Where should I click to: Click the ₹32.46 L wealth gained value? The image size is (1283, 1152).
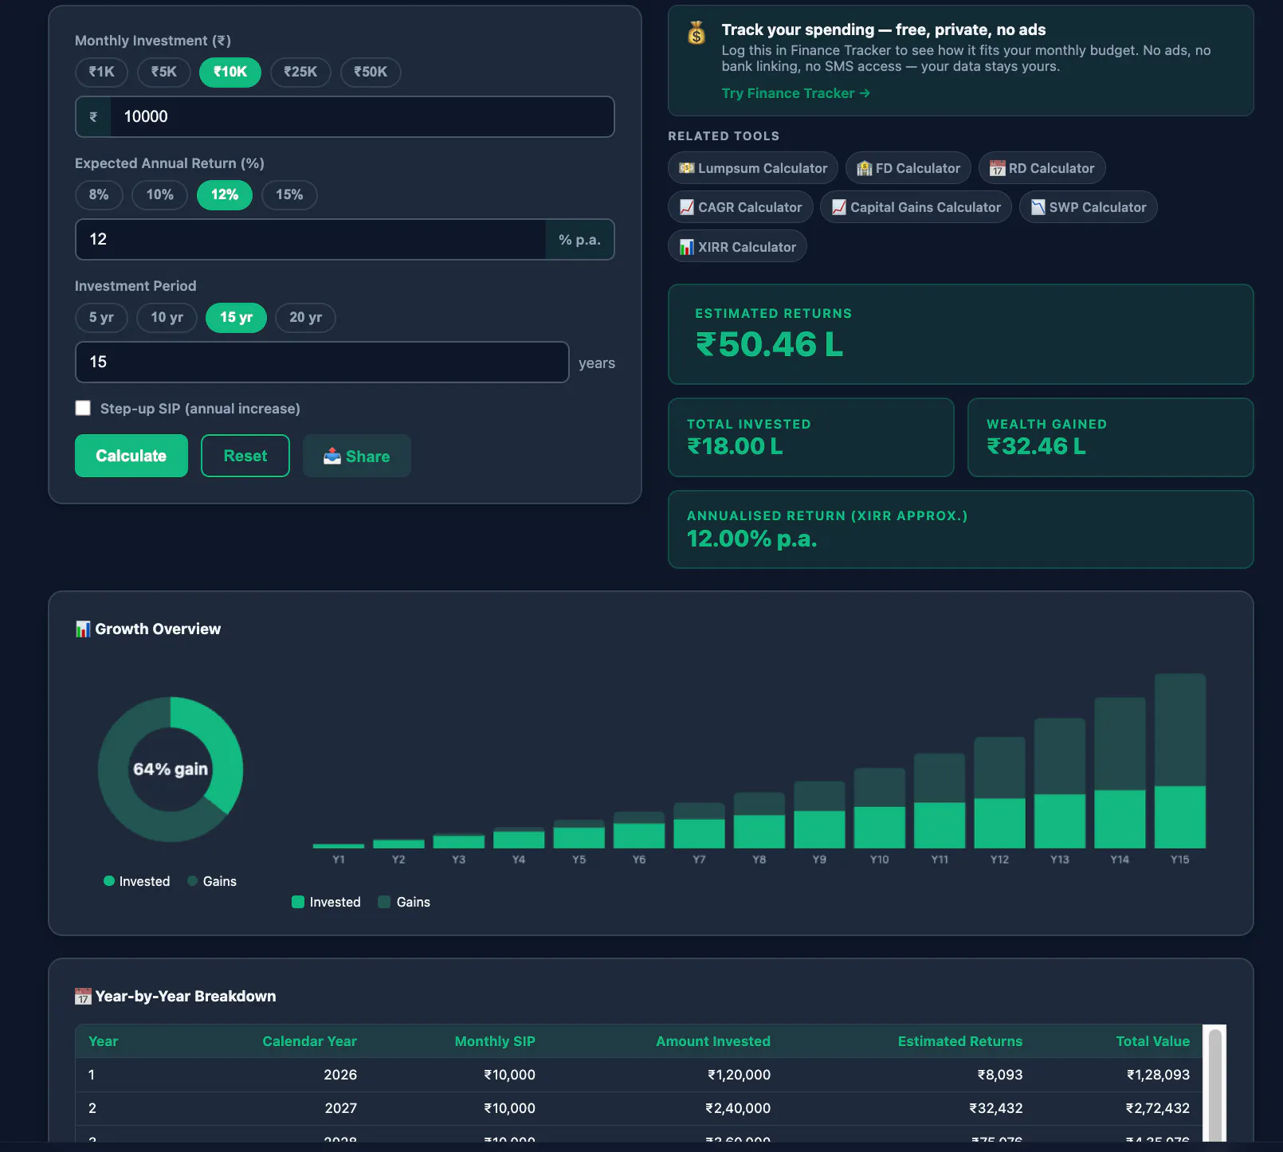click(1036, 446)
